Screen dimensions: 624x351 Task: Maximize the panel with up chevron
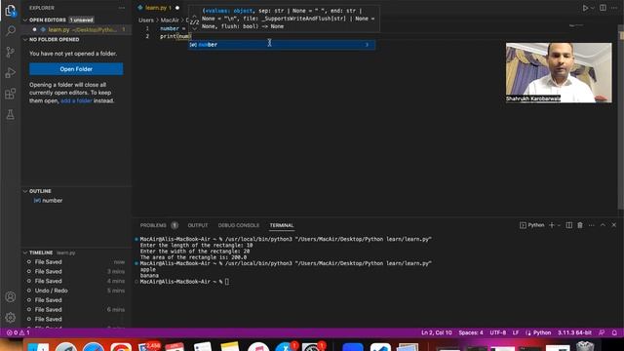(603, 225)
